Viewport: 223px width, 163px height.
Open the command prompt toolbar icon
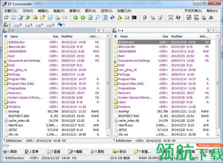pyautogui.click(x=134, y=17)
